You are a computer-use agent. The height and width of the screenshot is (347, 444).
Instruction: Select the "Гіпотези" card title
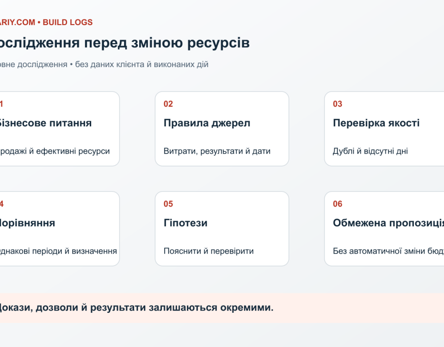coord(185,223)
